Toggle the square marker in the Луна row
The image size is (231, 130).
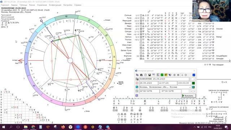click(x=141, y=18)
